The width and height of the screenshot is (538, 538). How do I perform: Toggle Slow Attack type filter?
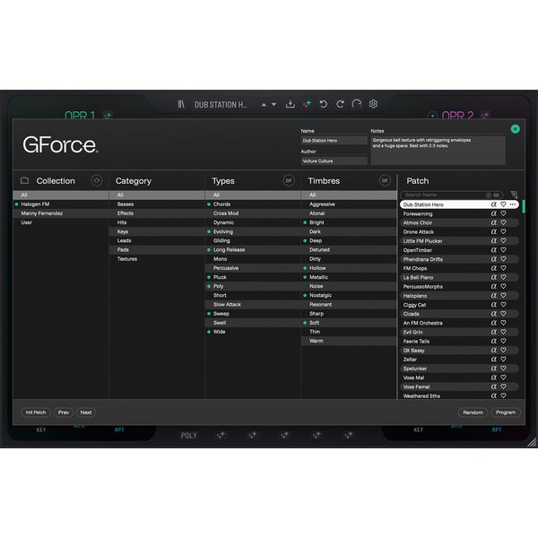(253, 304)
